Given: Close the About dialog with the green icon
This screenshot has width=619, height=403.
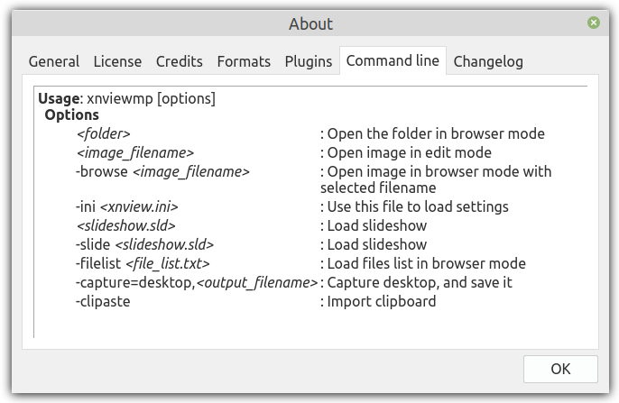Looking at the screenshot, I should click(593, 23).
